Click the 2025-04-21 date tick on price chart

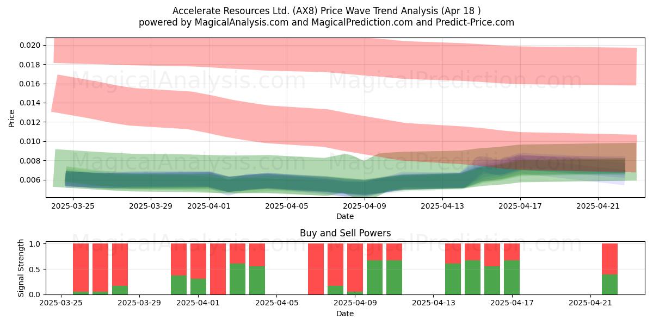[x=598, y=205]
